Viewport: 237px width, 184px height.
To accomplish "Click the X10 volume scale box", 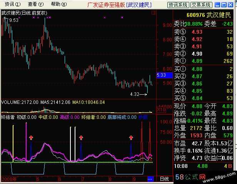I will point(161,110).
